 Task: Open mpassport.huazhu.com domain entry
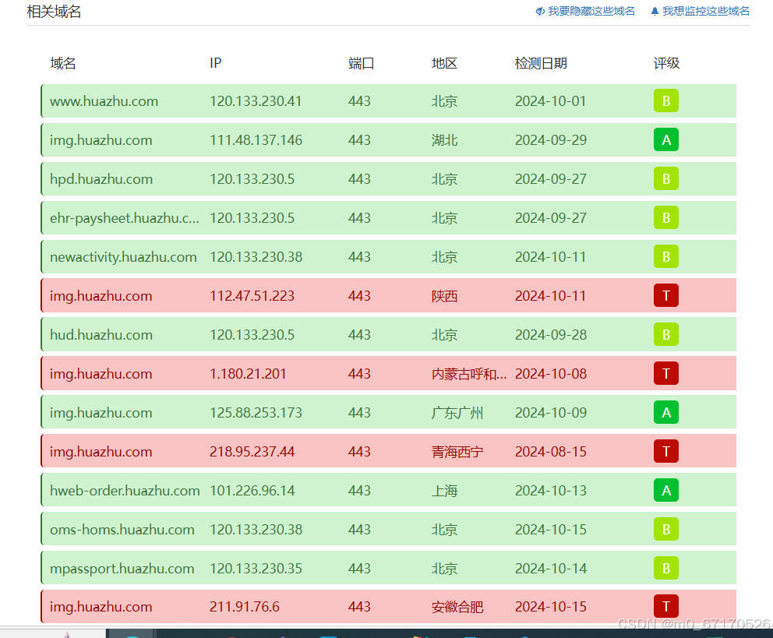[122, 568]
